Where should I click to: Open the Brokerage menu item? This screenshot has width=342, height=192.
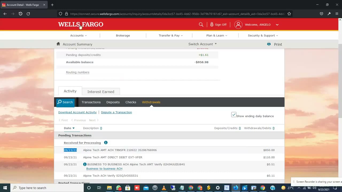(x=123, y=35)
